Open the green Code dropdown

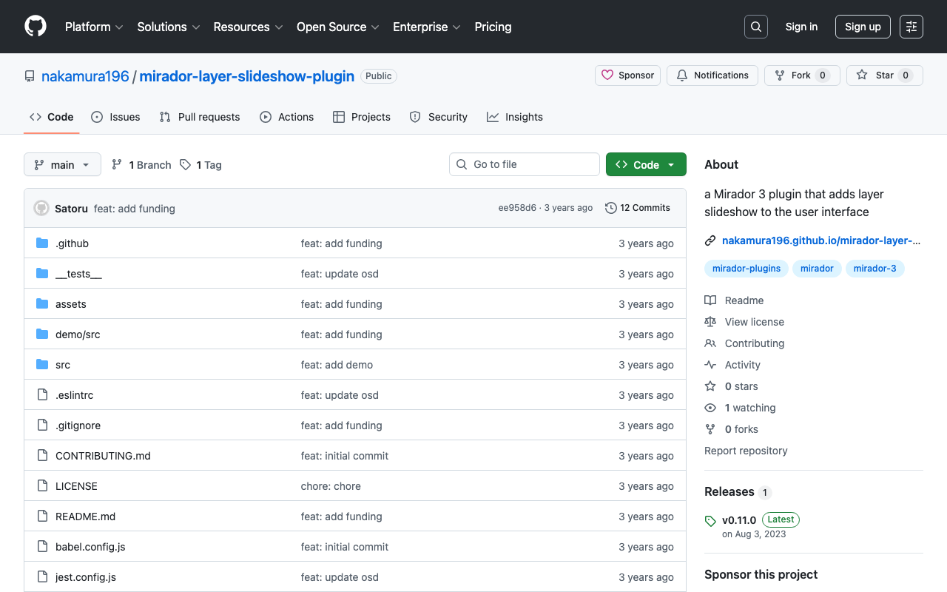click(x=645, y=165)
